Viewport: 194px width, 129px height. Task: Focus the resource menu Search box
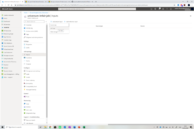[34, 22]
